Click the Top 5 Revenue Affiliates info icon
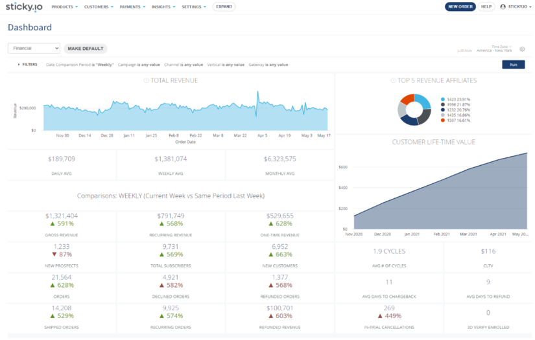 coord(393,81)
